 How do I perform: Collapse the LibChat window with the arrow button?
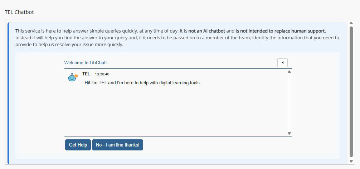point(282,63)
